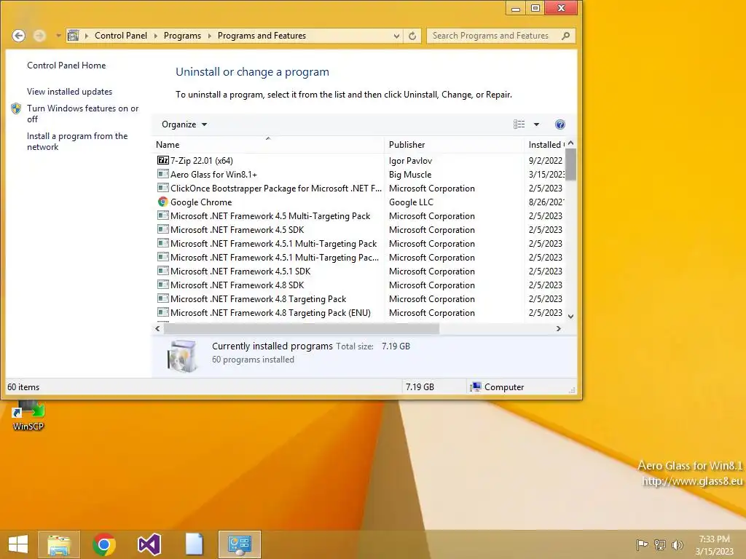The image size is (746, 559).
Task: Launch Google Chrome from taskbar
Action: click(104, 544)
